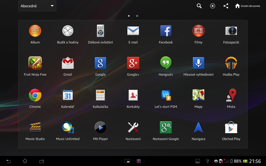Open the Album app
The height and width of the screenshot is (166, 266).
(x=35, y=31)
